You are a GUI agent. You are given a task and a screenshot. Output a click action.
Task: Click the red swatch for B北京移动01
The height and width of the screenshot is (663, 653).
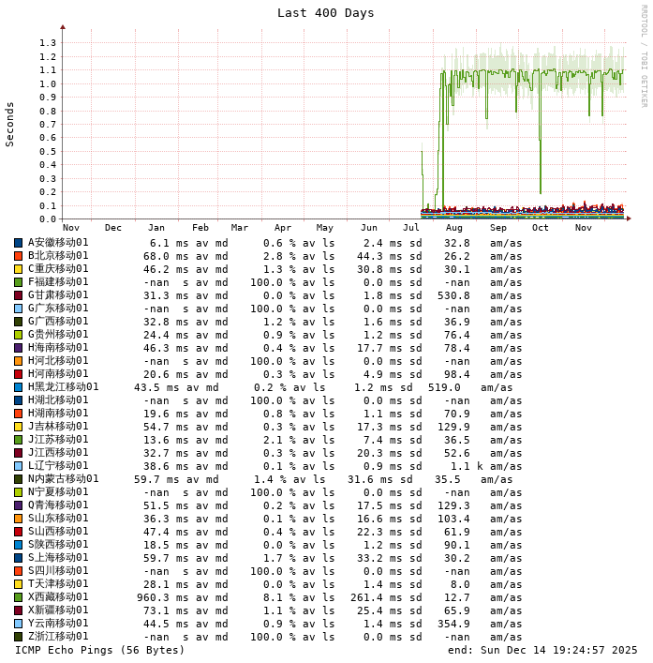(x=18, y=256)
